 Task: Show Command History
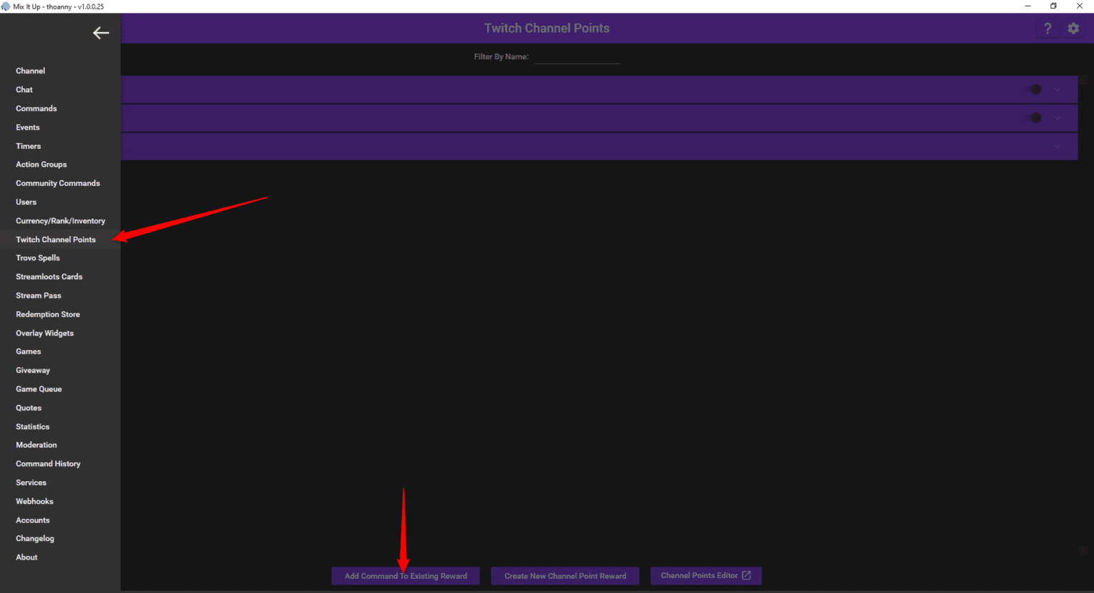(48, 464)
